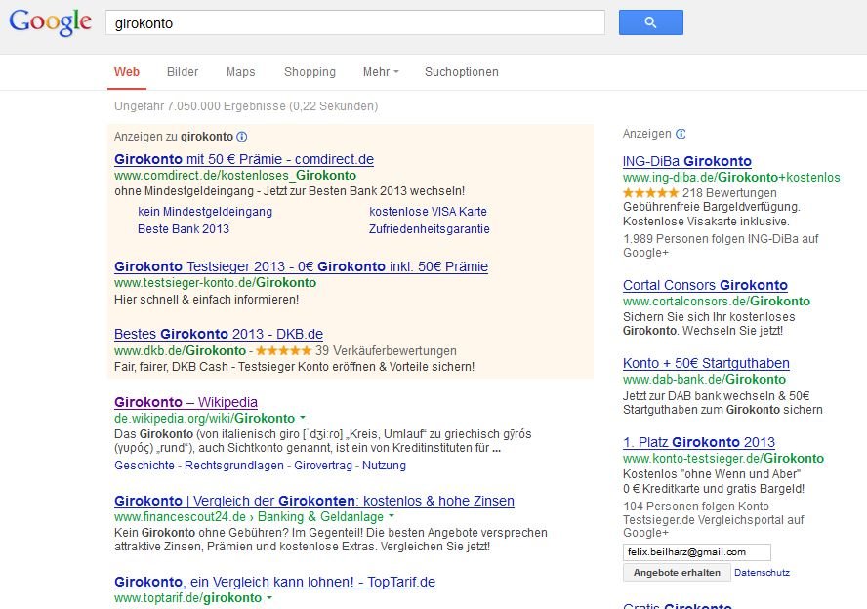867x609 pixels.
Task: Open 'Girokonto – Wikipedia' result
Action: (x=186, y=402)
